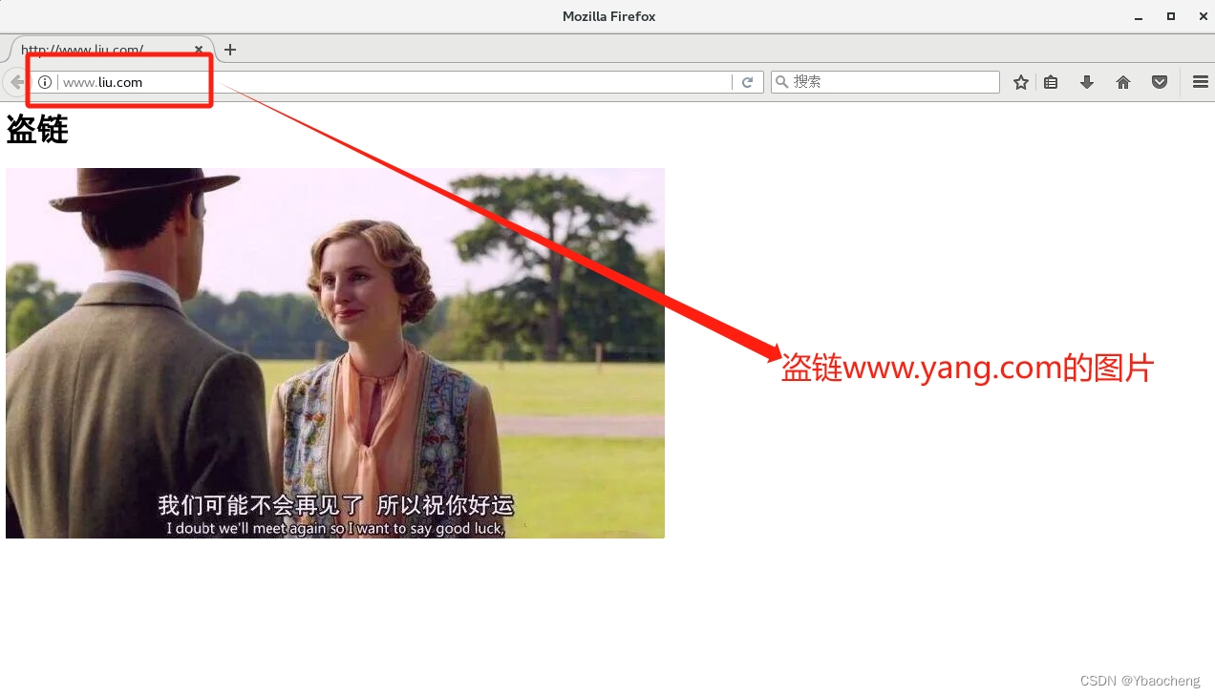Maximize the Mozilla Firefox window
This screenshot has height=697, width=1215.
(x=1171, y=16)
